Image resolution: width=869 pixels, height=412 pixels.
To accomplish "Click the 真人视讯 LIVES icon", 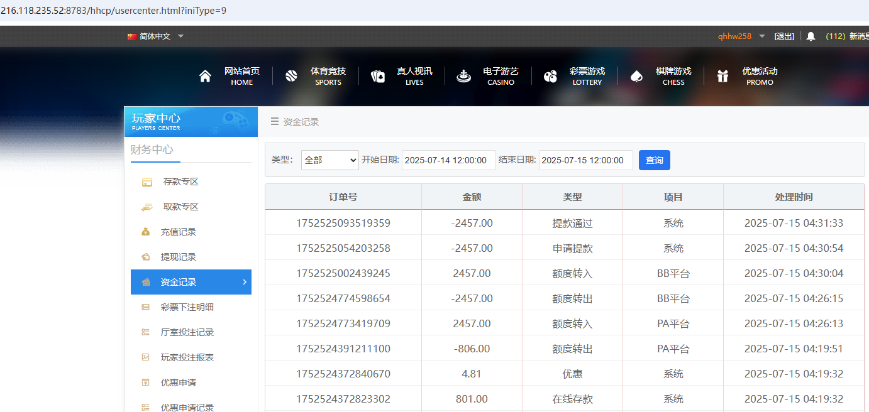I will click(378, 75).
